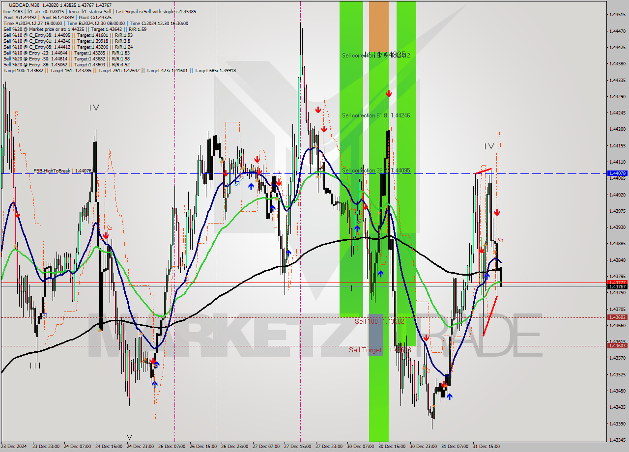Click the 1.44200 price axis label
This screenshot has height=452, width=629.
tap(617, 129)
